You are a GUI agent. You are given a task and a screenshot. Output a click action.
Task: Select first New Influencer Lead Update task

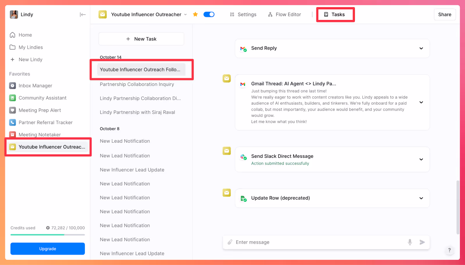(132, 170)
